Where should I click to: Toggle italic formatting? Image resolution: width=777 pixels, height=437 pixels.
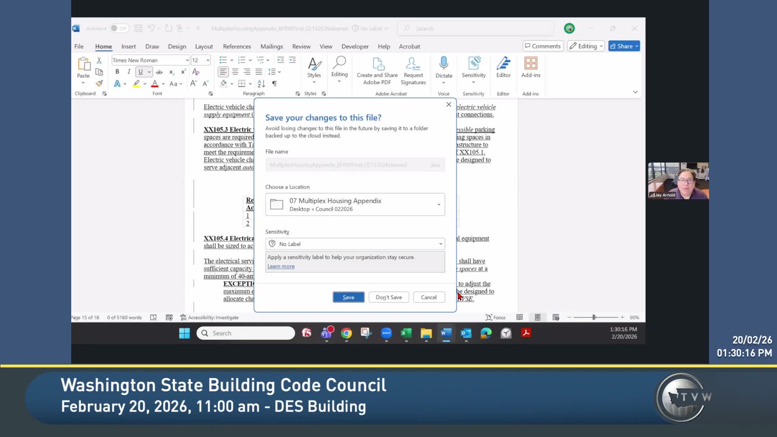pos(129,72)
